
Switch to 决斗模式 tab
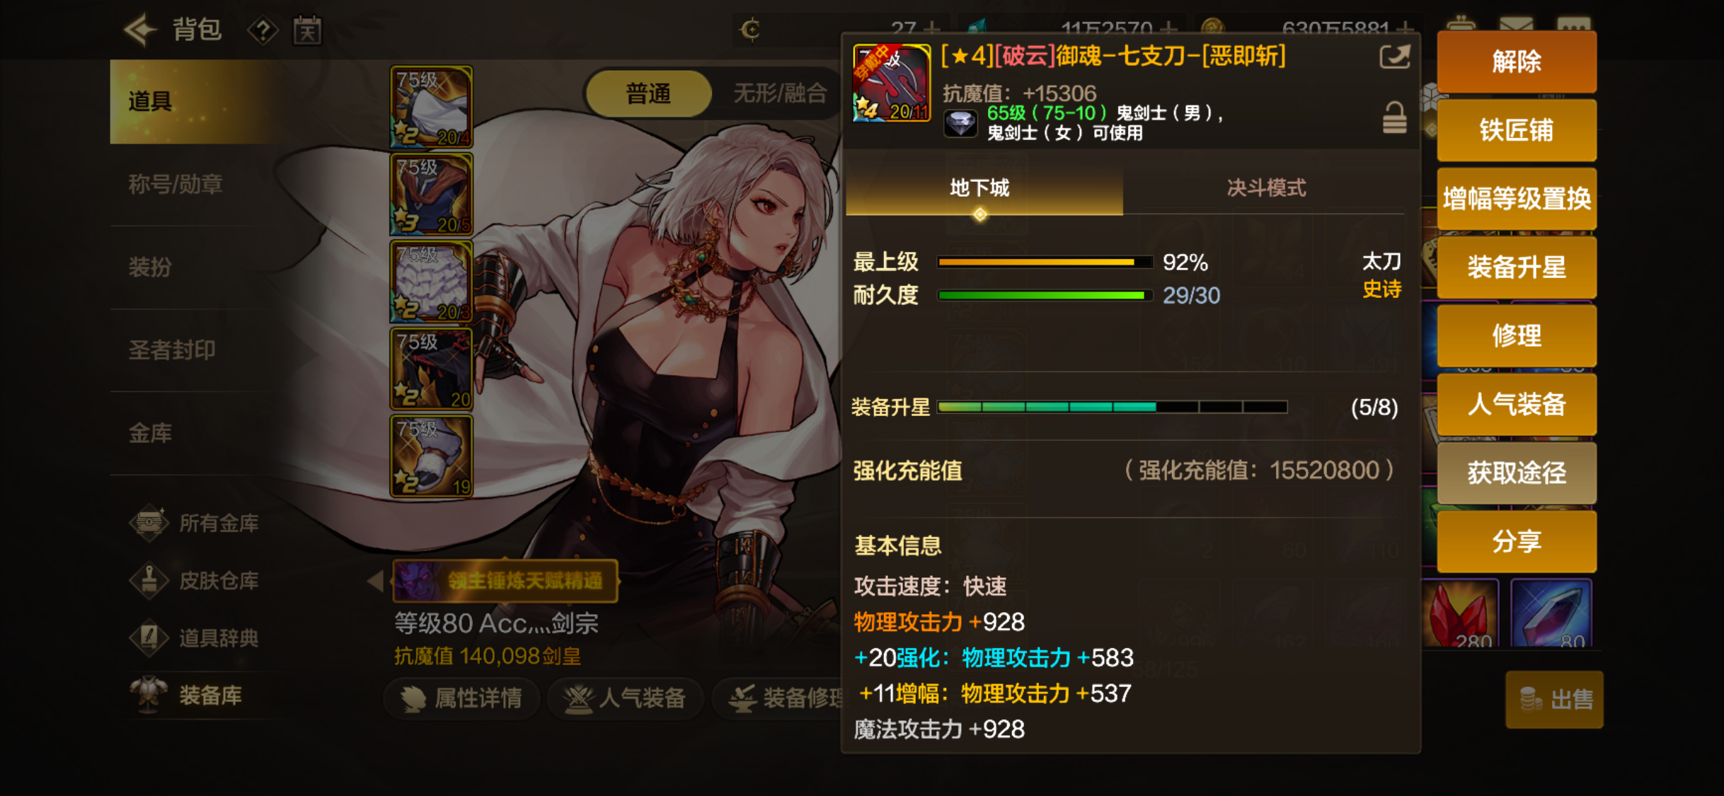(1265, 188)
